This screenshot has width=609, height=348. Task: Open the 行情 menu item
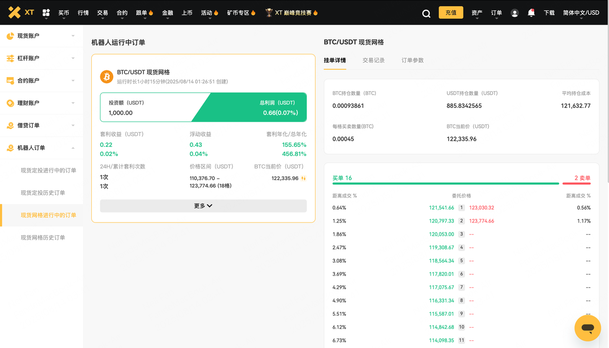click(83, 13)
